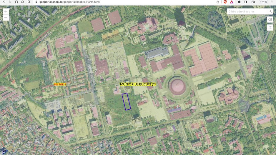276x155 pixels.
Task: Reload the geoportal page
Action: coord(16,2)
